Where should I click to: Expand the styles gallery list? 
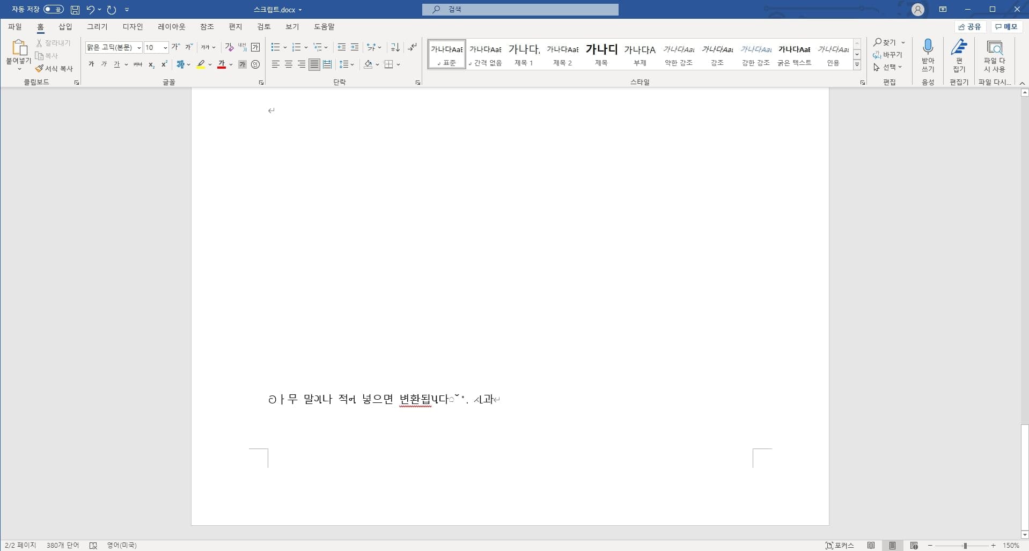coord(857,65)
